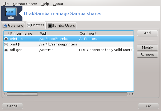Open the Help menu
The image size is (161, 111).
pyautogui.click(x=45, y=4)
